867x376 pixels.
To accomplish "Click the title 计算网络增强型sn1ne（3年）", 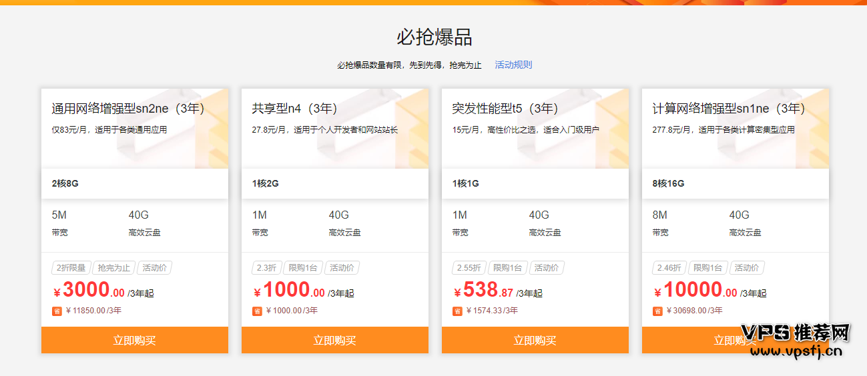I will (729, 109).
